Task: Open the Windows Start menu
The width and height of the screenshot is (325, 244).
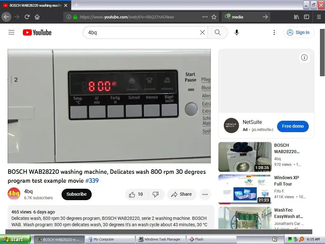Action: click(15, 239)
